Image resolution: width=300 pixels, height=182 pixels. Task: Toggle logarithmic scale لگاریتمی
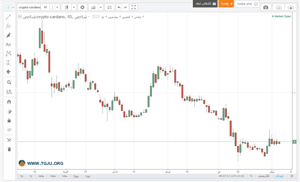coord(264,176)
